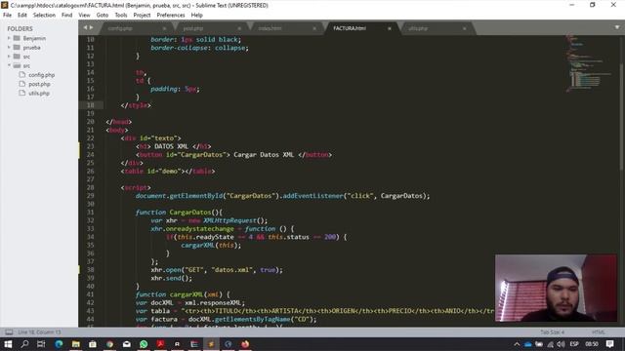Screen dimensions: 625x351
Task: Open the Goto menu
Action: pyautogui.click(x=102, y=16)
